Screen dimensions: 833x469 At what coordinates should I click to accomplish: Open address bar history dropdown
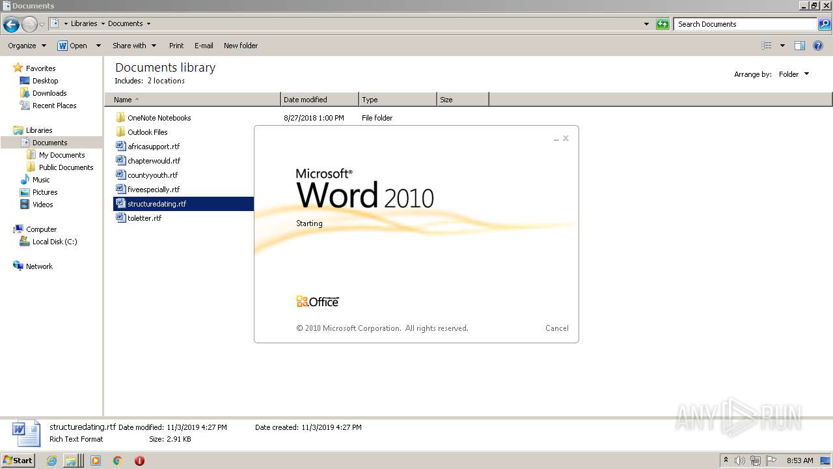pyautogui.click(x=646, y=24)
